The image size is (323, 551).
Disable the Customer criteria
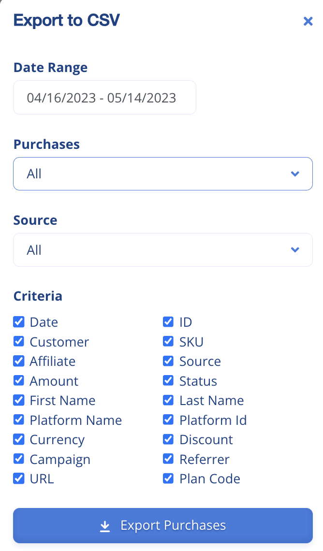(x=18, y=342)
